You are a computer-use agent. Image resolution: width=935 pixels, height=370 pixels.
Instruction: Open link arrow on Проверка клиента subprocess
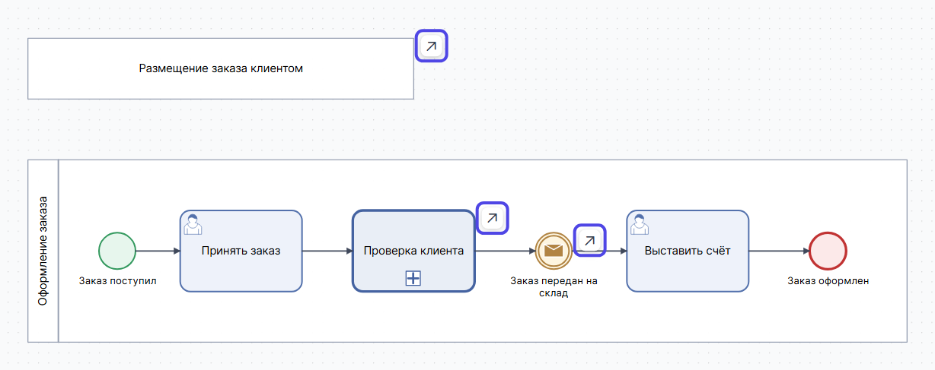[492, 218]
